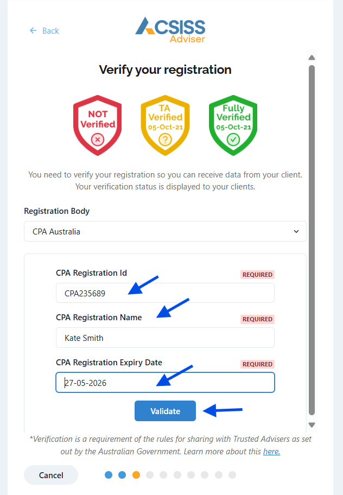Click the ACSISS Adviser logo
Image resolution: width=343 pixels, height=495 pixels.
tap(170, 29)
